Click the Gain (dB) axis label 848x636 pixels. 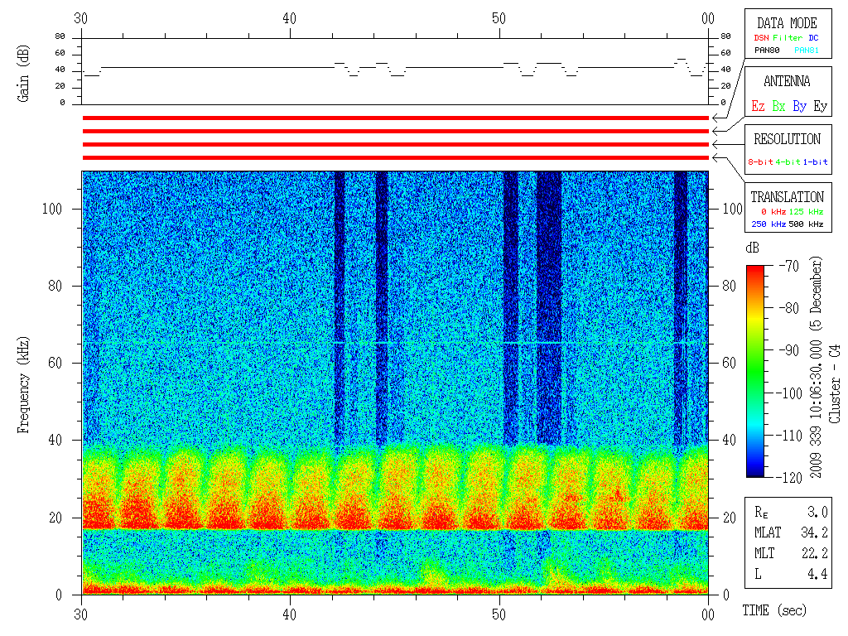pyautogui.click(x=22, y=74)
